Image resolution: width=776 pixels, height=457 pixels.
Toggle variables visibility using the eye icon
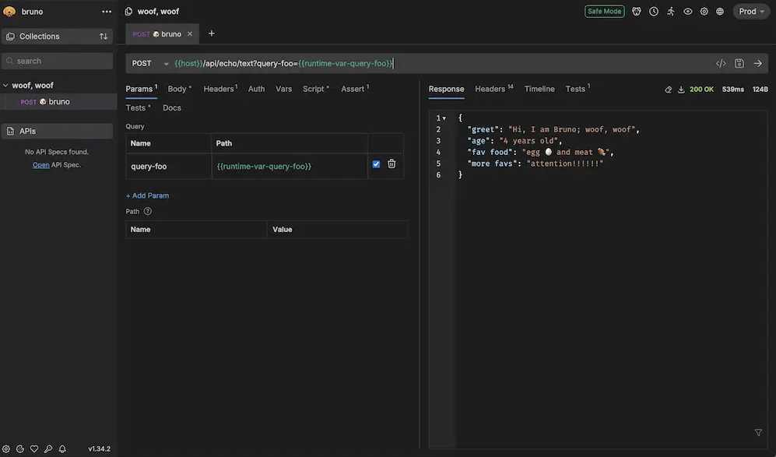click(688, 12)
